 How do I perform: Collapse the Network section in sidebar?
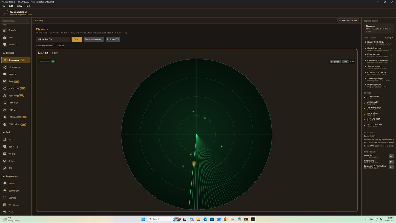click(8, 53)
